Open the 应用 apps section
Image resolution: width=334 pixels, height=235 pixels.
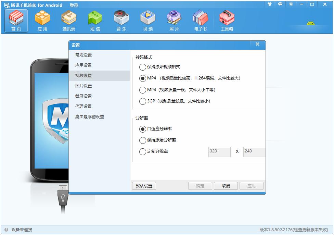coord(42,21)
